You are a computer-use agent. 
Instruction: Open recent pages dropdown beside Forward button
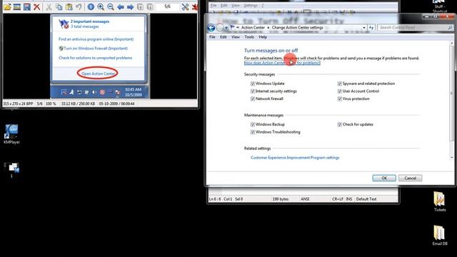tap(226, 28)
